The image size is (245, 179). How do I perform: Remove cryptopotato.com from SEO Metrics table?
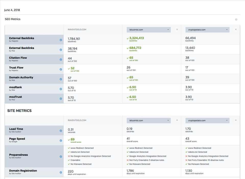[x=236, y=30]
